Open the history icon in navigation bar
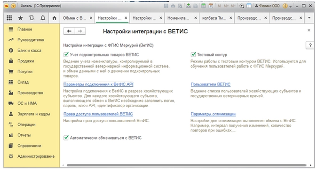The width and height of the screenshot is (317, 170). [x=32, y=18]
